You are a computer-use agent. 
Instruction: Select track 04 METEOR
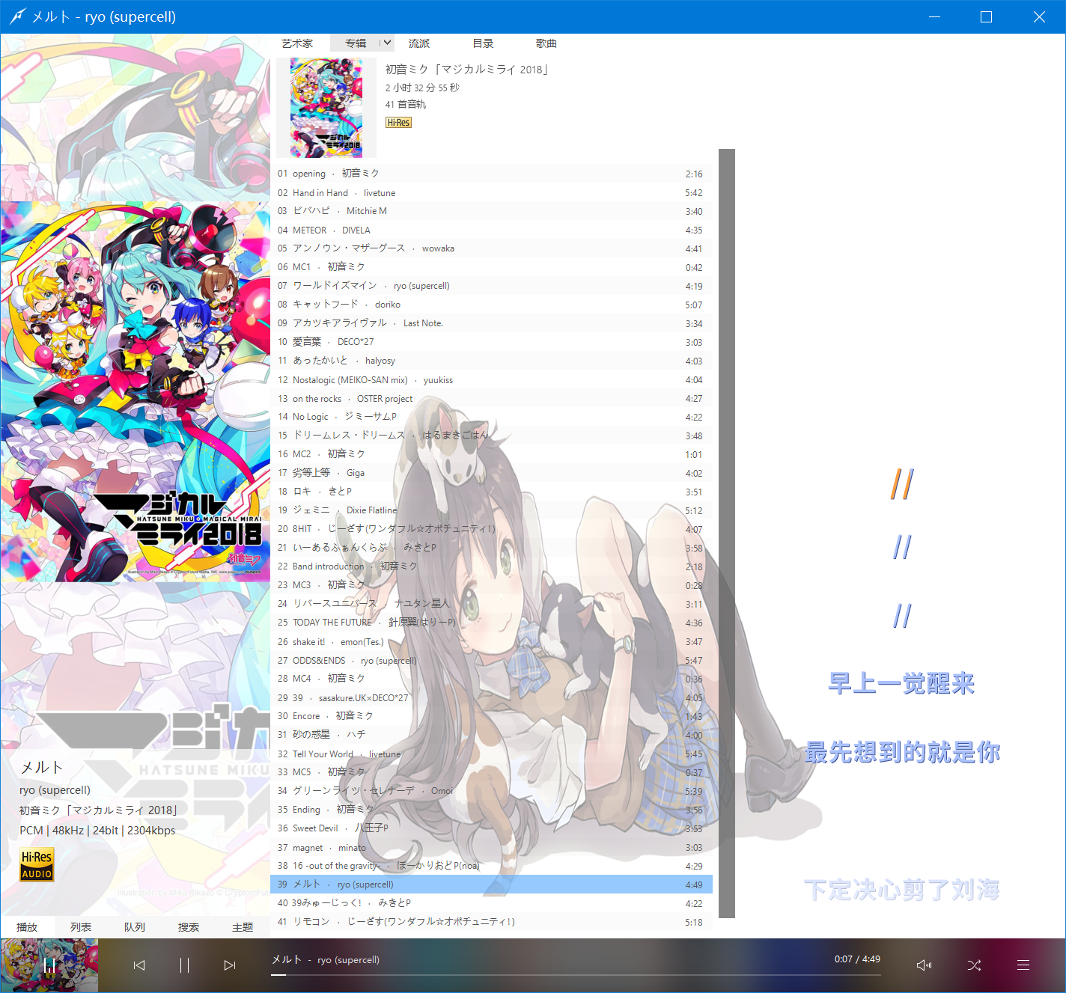tap(491, 230)
